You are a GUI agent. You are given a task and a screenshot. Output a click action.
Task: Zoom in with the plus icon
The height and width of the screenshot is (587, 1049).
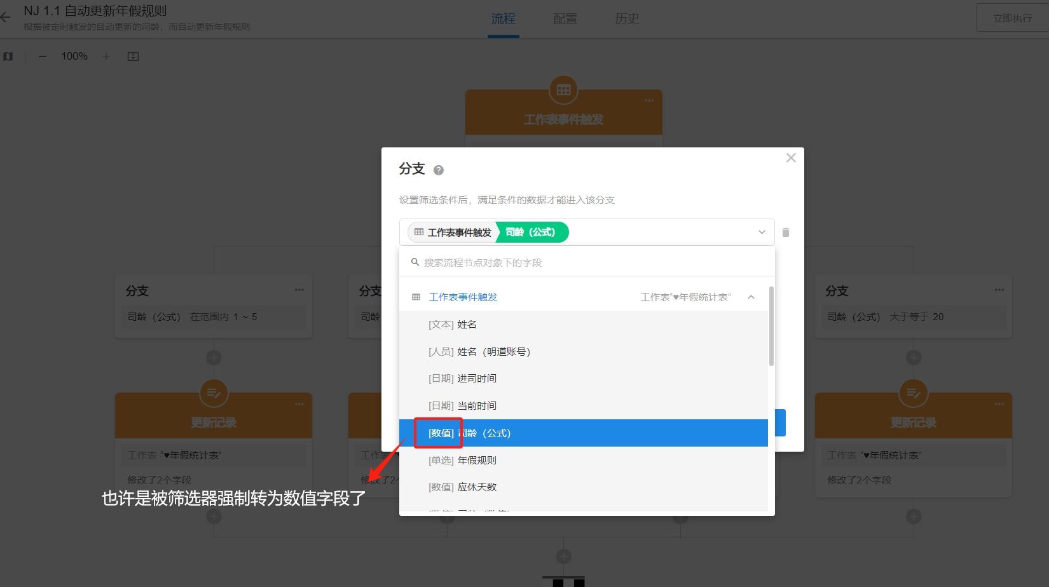coord(106,57)
